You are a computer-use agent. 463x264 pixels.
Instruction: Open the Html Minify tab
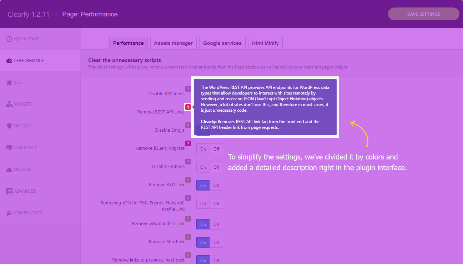pos(265,43)
